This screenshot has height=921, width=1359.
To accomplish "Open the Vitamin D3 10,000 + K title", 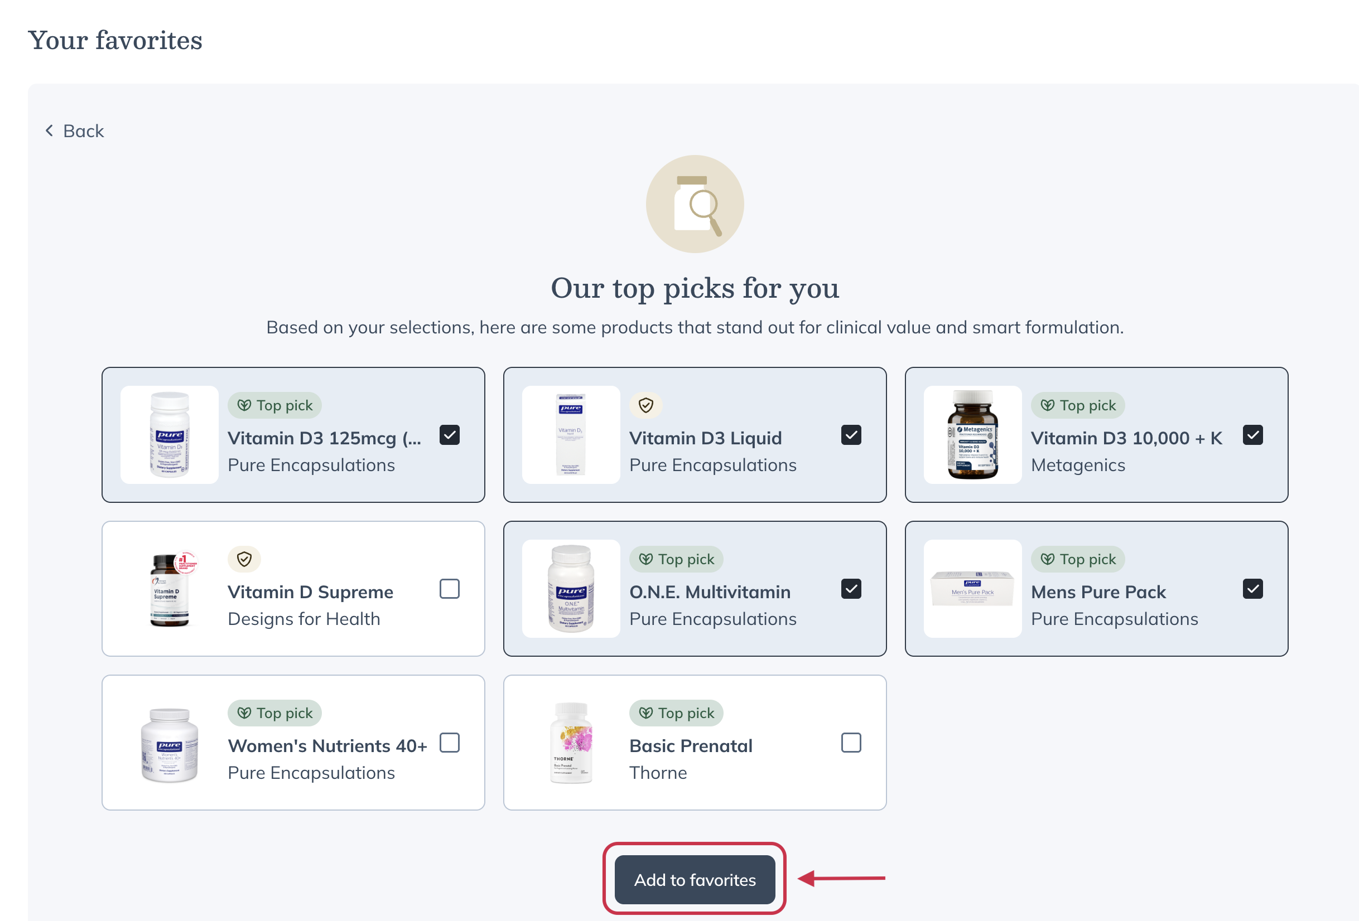I will point(1126,438).
